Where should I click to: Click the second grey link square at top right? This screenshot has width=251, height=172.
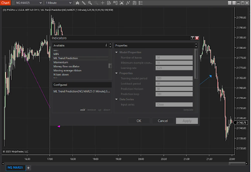234,3
